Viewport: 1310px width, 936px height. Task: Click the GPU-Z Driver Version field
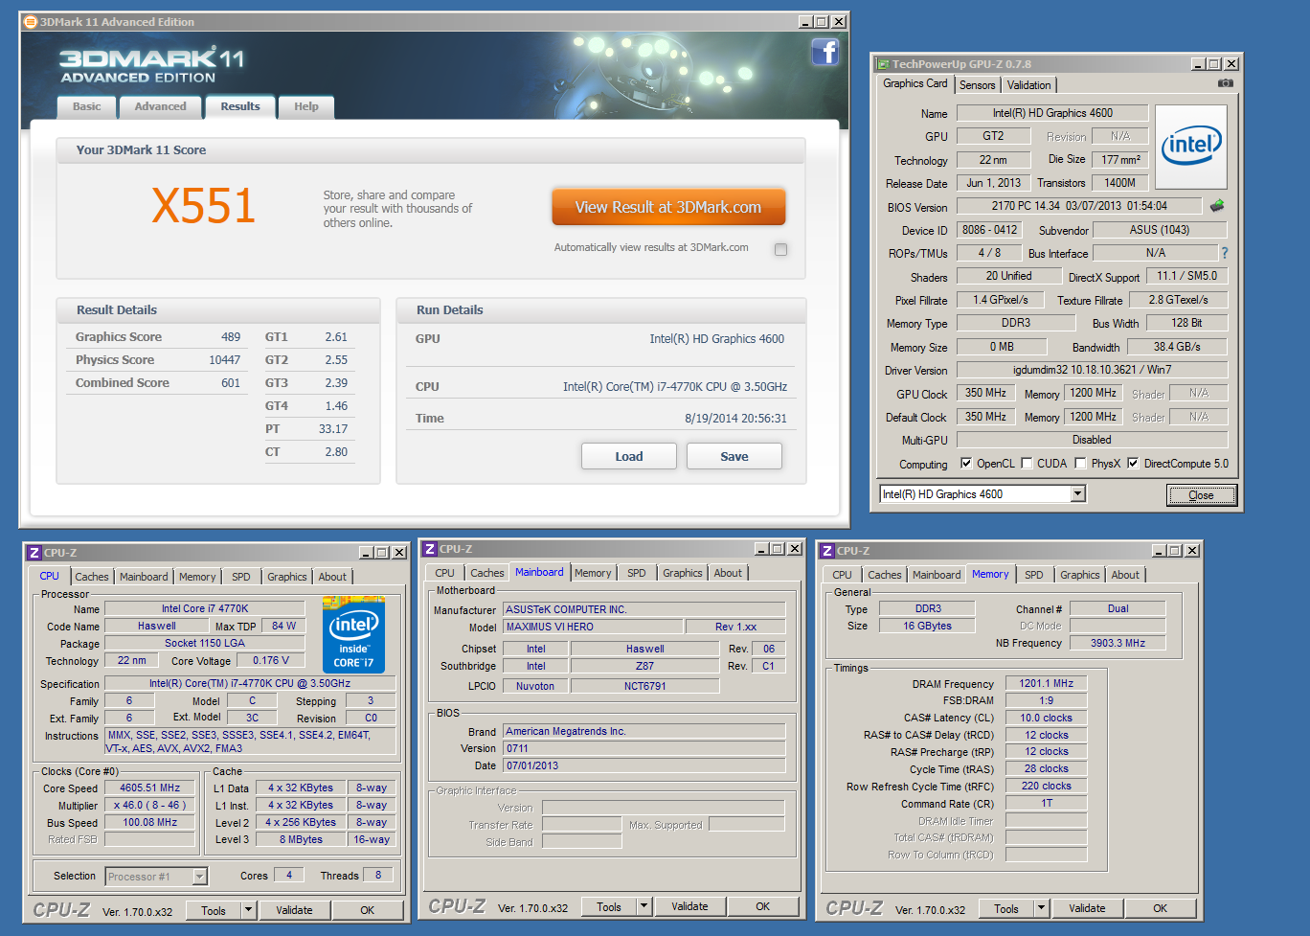[x=1092, y=370]
